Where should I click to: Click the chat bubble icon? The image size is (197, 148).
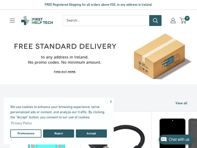pos(164,139)
